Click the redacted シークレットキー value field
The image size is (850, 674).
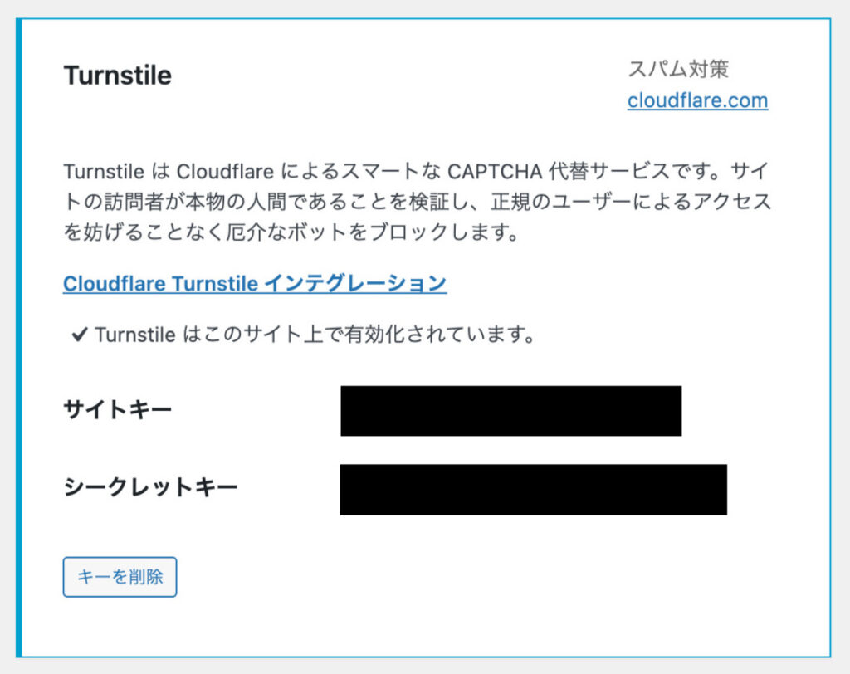click(x=533, y=490)
